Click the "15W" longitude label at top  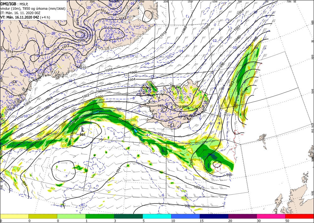[x=190, y=2]
